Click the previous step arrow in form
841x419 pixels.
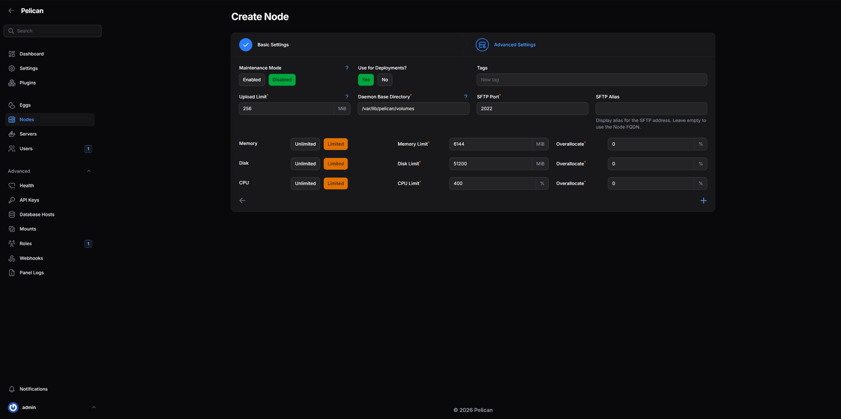point(242,201)
